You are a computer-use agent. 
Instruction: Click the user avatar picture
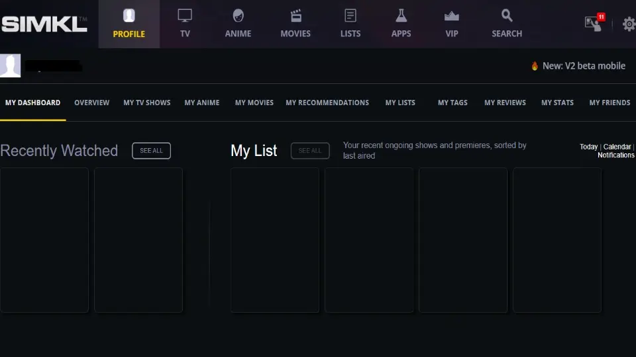pos(10,65)
